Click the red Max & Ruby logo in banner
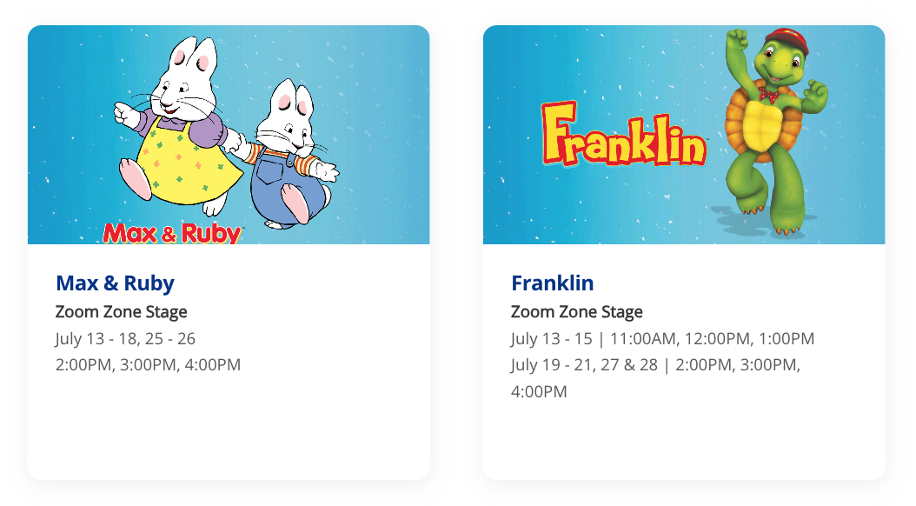 (x=172, y=232)
